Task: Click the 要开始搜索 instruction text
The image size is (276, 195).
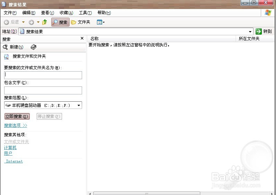Action: point(129,45)
